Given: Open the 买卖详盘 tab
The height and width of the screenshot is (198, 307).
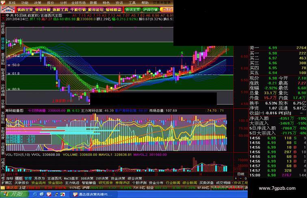Looking at the screenshot, I should [x=206, y=183].
